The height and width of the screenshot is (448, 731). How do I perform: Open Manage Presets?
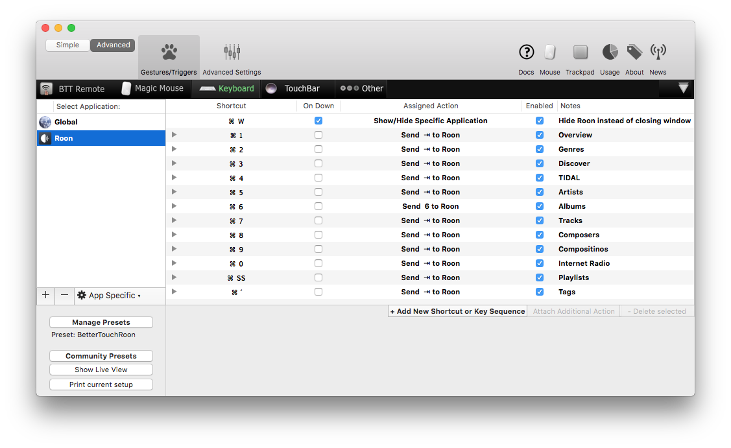(x=101, y=322)
